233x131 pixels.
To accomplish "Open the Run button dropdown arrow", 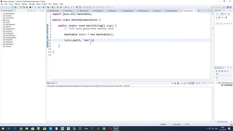I will pyautogui.click(x=46, y=7).
